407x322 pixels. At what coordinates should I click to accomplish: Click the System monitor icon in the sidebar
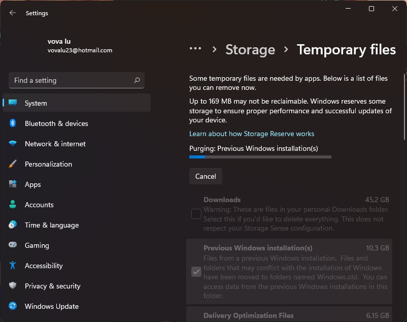13,103
